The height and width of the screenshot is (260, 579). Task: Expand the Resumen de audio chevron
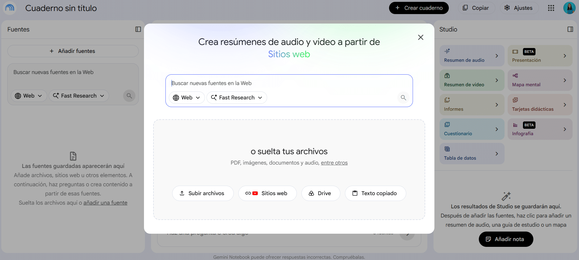[497, 56]
